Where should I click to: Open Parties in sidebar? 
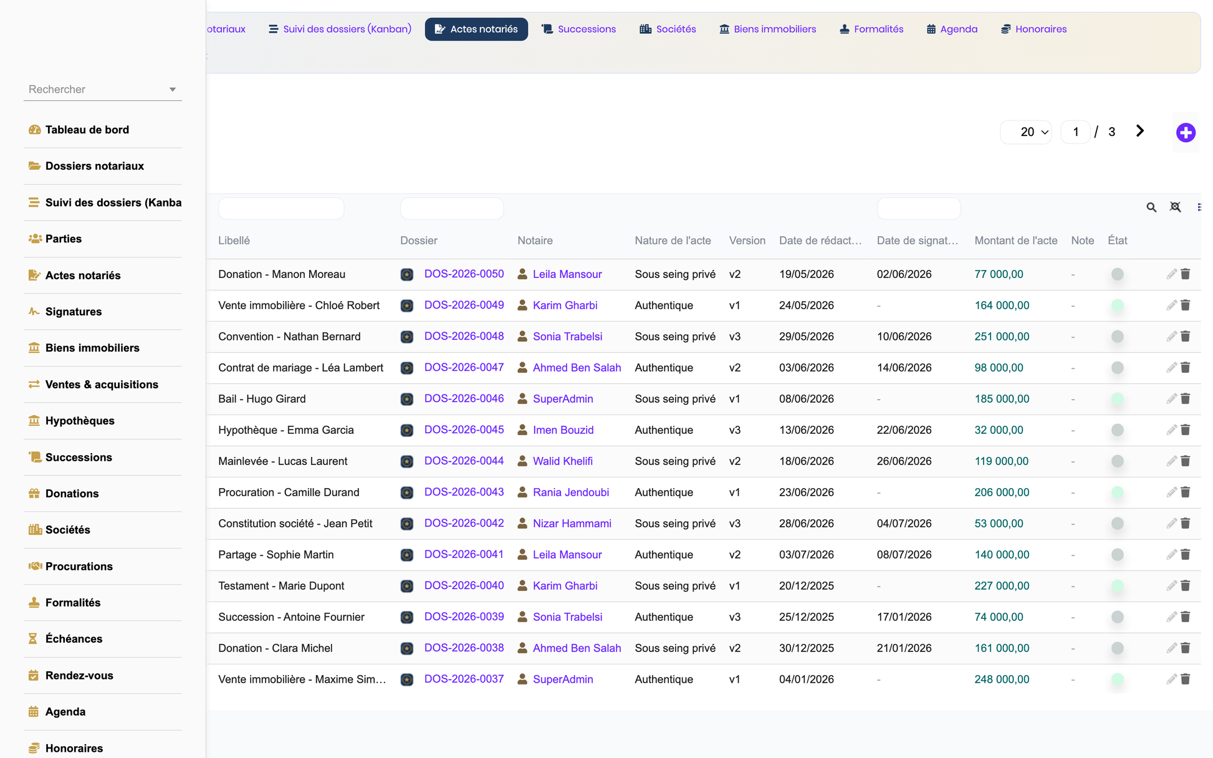pos(103,239)
